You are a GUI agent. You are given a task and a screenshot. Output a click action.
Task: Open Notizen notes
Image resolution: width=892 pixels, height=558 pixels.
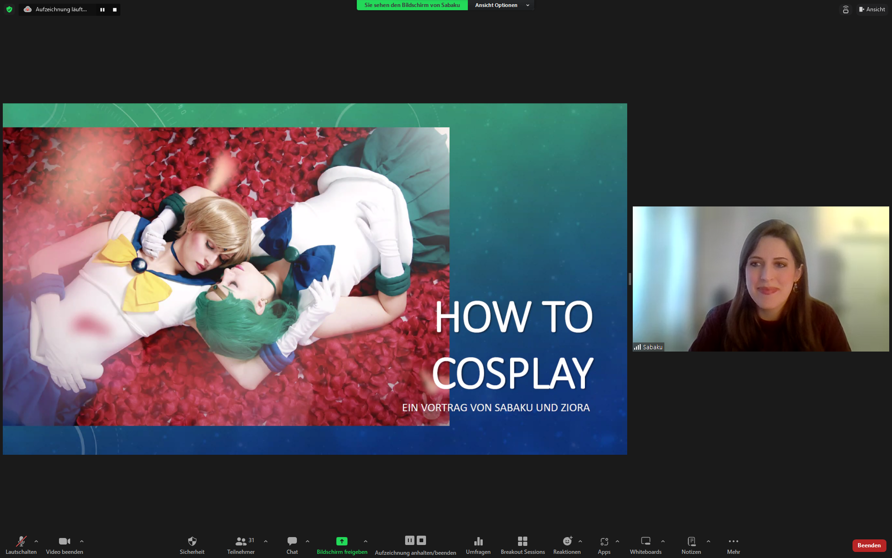[x=691, y=545]
